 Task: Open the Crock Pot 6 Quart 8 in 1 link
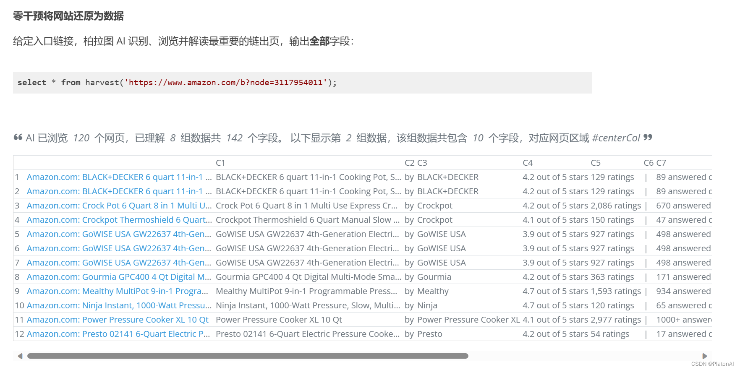[119, 206]
